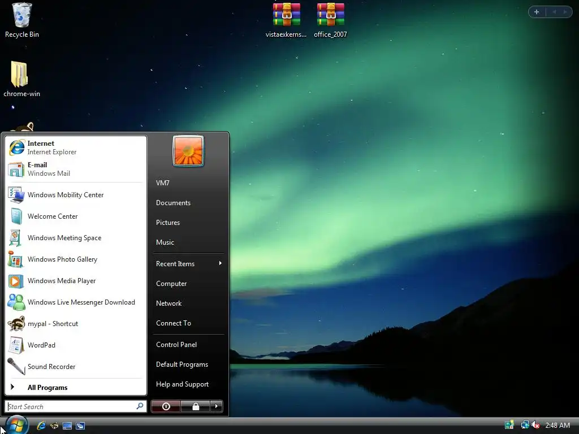Launch the Welcome Center
Image resolution: width=579 pixels, height=434 pixels.
pos(76,216)
